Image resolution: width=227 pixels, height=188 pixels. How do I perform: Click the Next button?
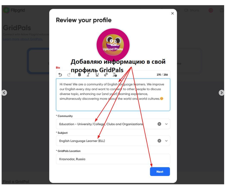[160, 172]
